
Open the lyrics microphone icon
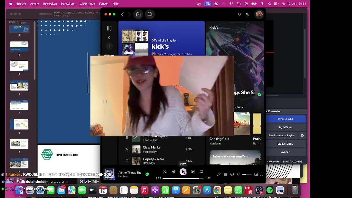[x=219, y=174]
